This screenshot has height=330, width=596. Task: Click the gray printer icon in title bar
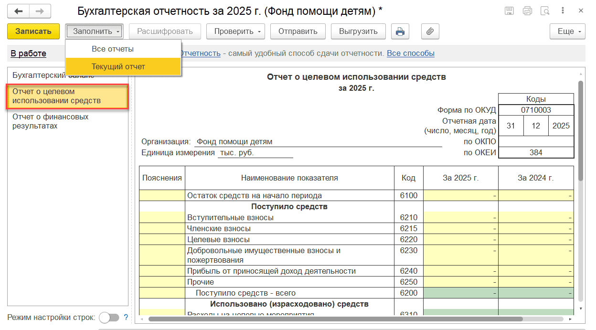[527, 11]
